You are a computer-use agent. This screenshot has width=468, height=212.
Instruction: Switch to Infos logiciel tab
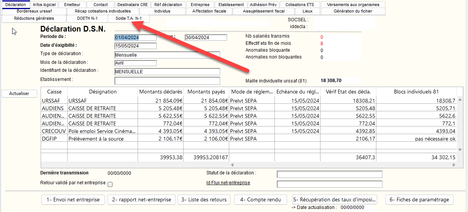click(x=44, y=5)
